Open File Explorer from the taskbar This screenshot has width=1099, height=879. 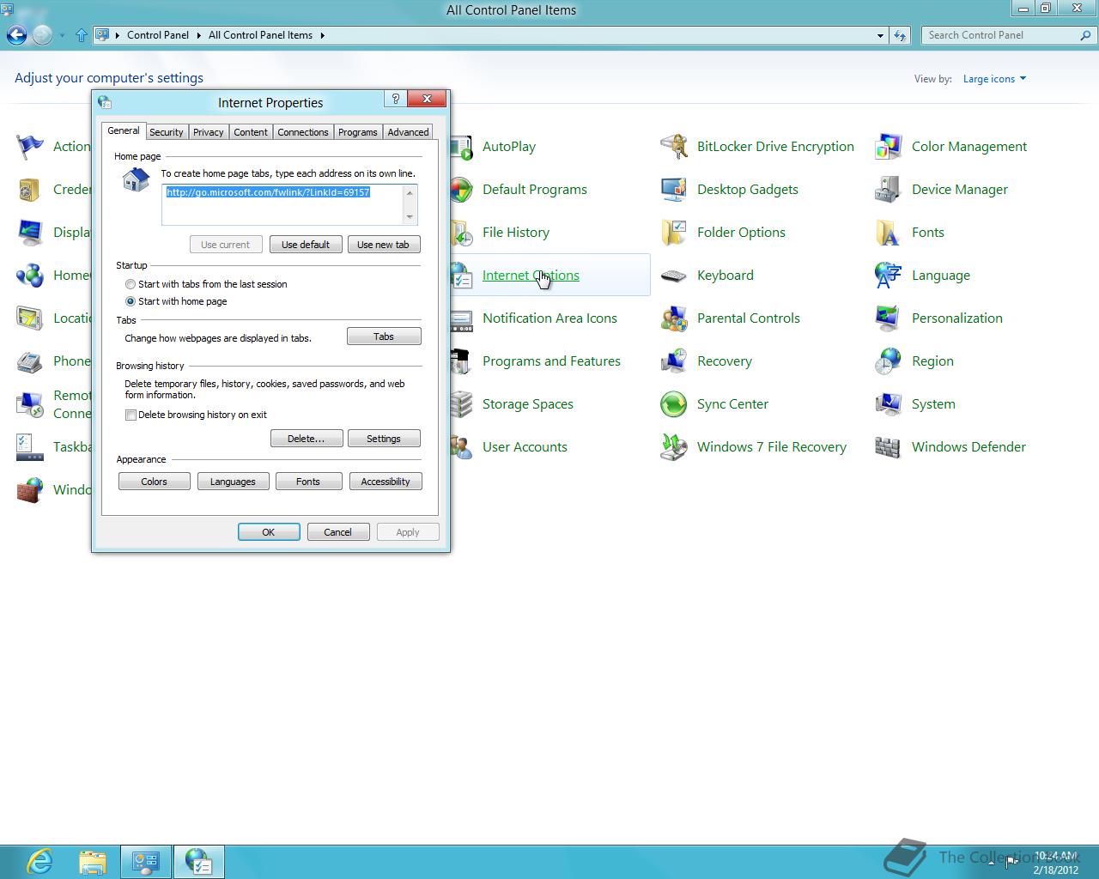[93, 862]
